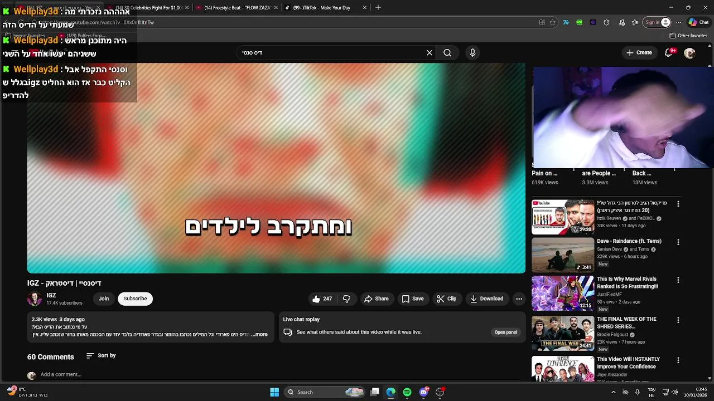The image size is (714, 401).
Task: Open the Favorites list icon
Action: point(635,22)
